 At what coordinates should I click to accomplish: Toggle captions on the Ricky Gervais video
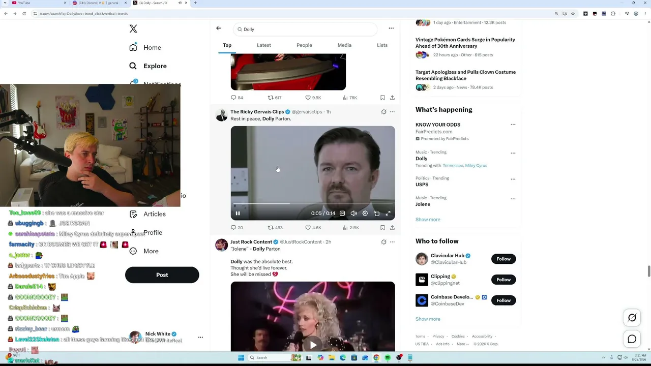(x=342, y=213)
